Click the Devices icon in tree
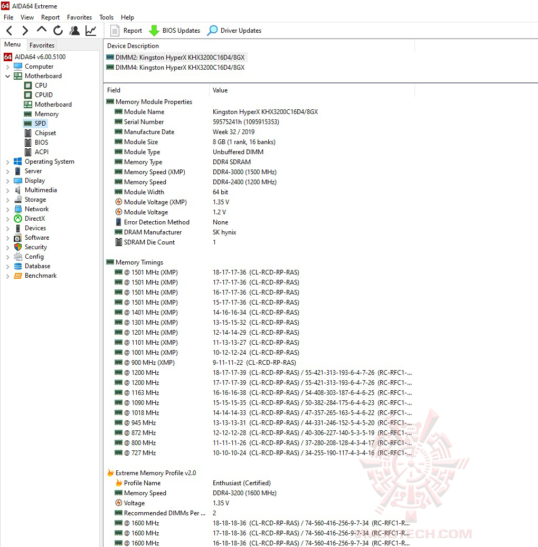The height and width of the screenshot is (547, 538). 18,228
